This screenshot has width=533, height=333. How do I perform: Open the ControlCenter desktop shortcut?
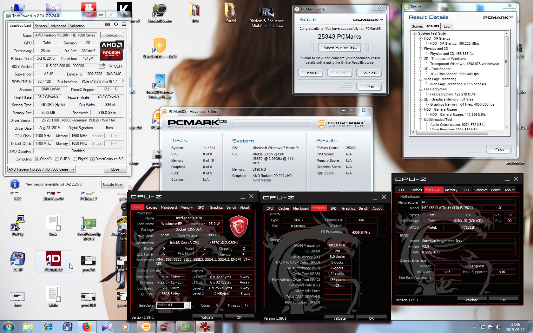pos(160,13)
